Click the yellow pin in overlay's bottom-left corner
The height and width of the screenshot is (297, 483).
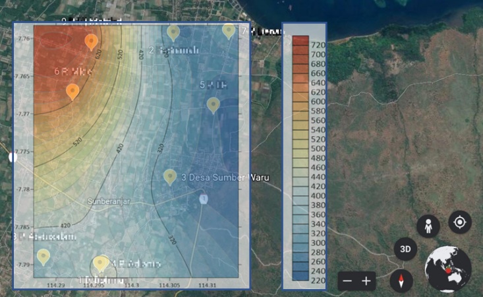pos(43,256)
